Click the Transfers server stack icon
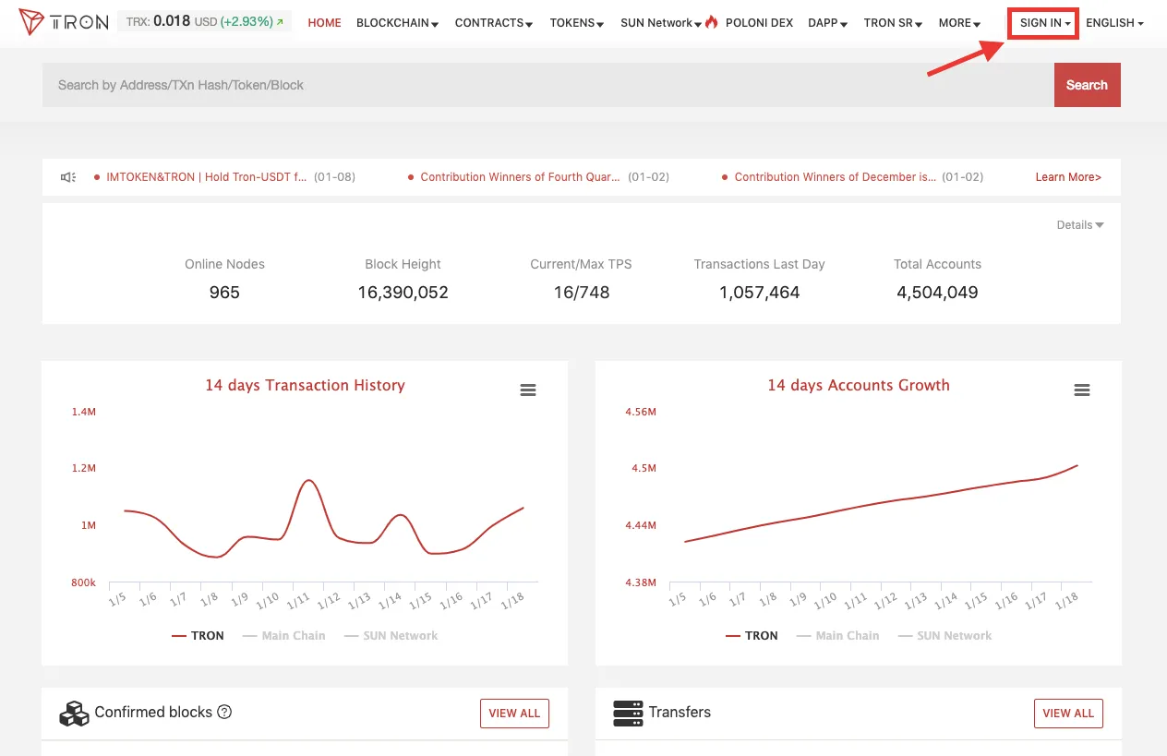The height and width of the screenshot is (756, 1167). [628, 713]
